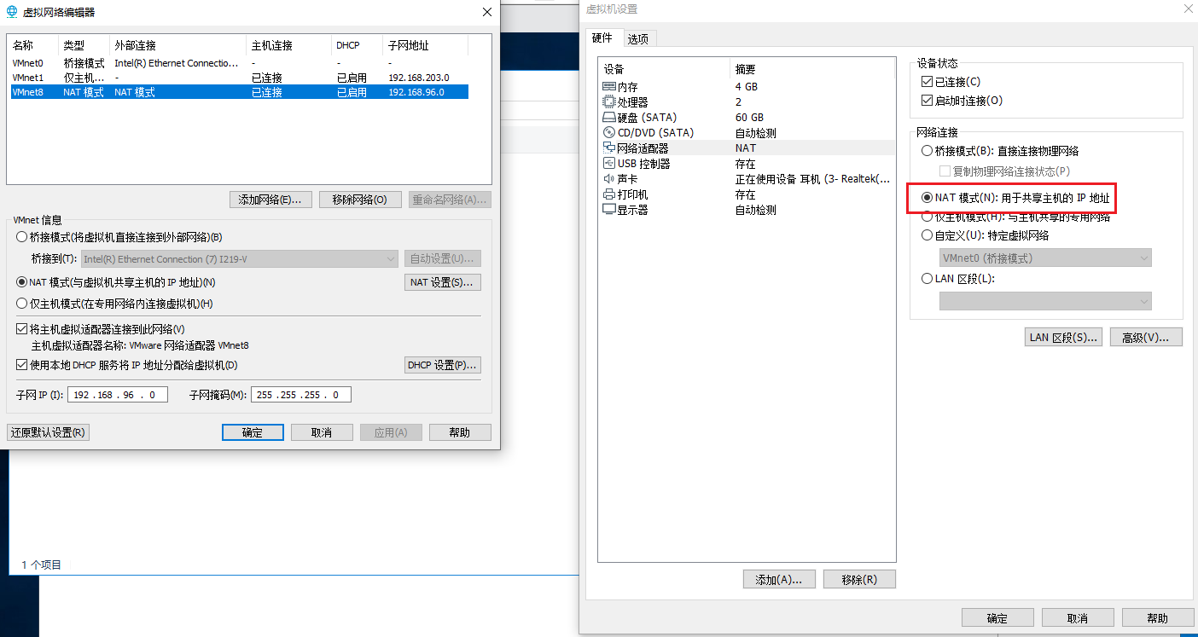The height and width of the screenshot is (637, 1198).
Task: Select 桥接模式 radio in VMnet info
Action: (x=22, y=237)
